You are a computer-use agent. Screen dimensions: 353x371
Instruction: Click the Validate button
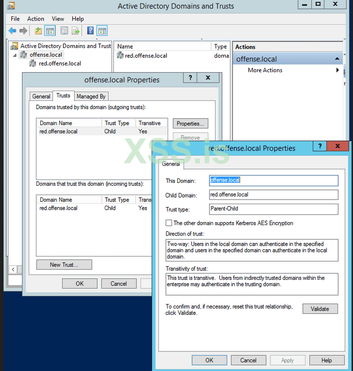320,309
